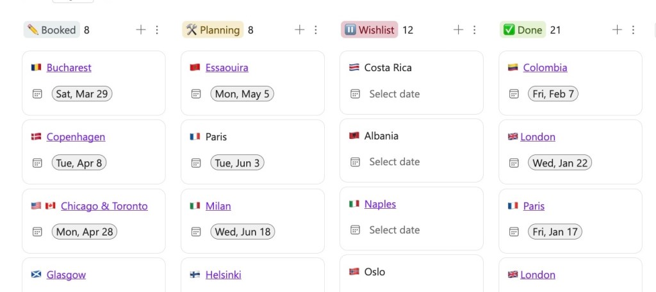Set date for Albania via Select date
This screenshot has width=656, height=292.
click(394, 162)
